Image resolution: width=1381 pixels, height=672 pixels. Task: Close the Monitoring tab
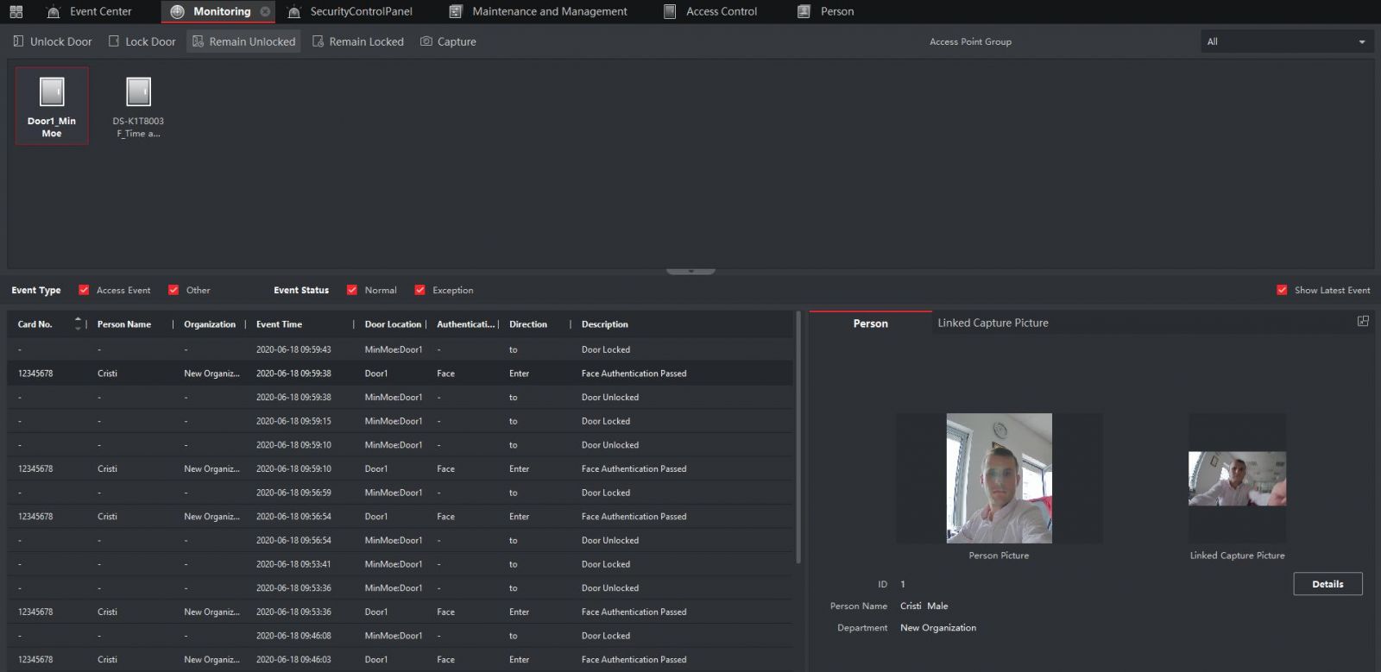(x=265, y=12)
